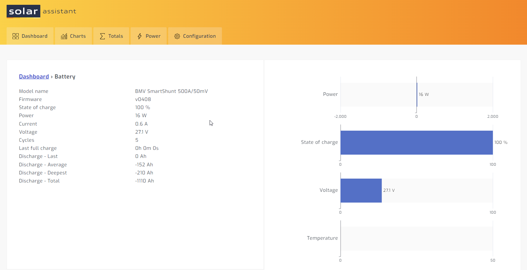The height and width of the screenshot is (270, 527).
Task: Click the Power value 16 W in table
Action: pos(141,115)
